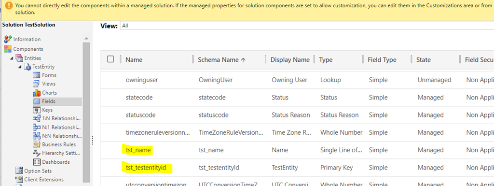Click the Forms icon under TestEntity
The height and width of the screenshot is (186, 494).
click(x=37, y=75)
